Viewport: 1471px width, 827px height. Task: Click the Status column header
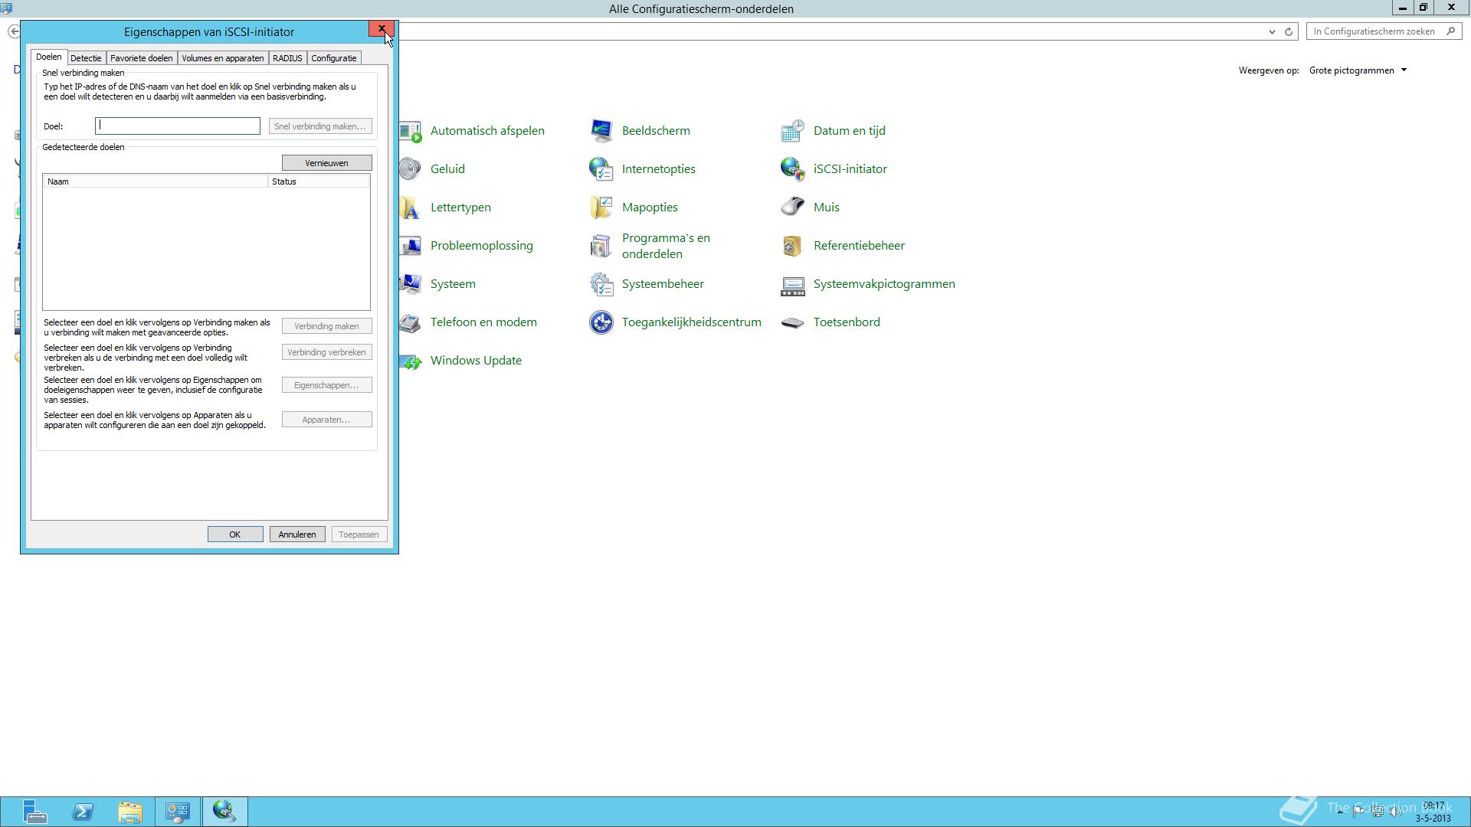pos(319,181)
